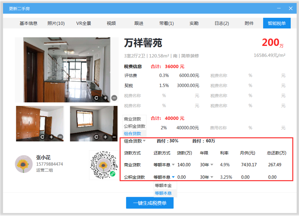
Task: Click minus icon on wardrobe thumbnail
Action: [x=60, y=137]
